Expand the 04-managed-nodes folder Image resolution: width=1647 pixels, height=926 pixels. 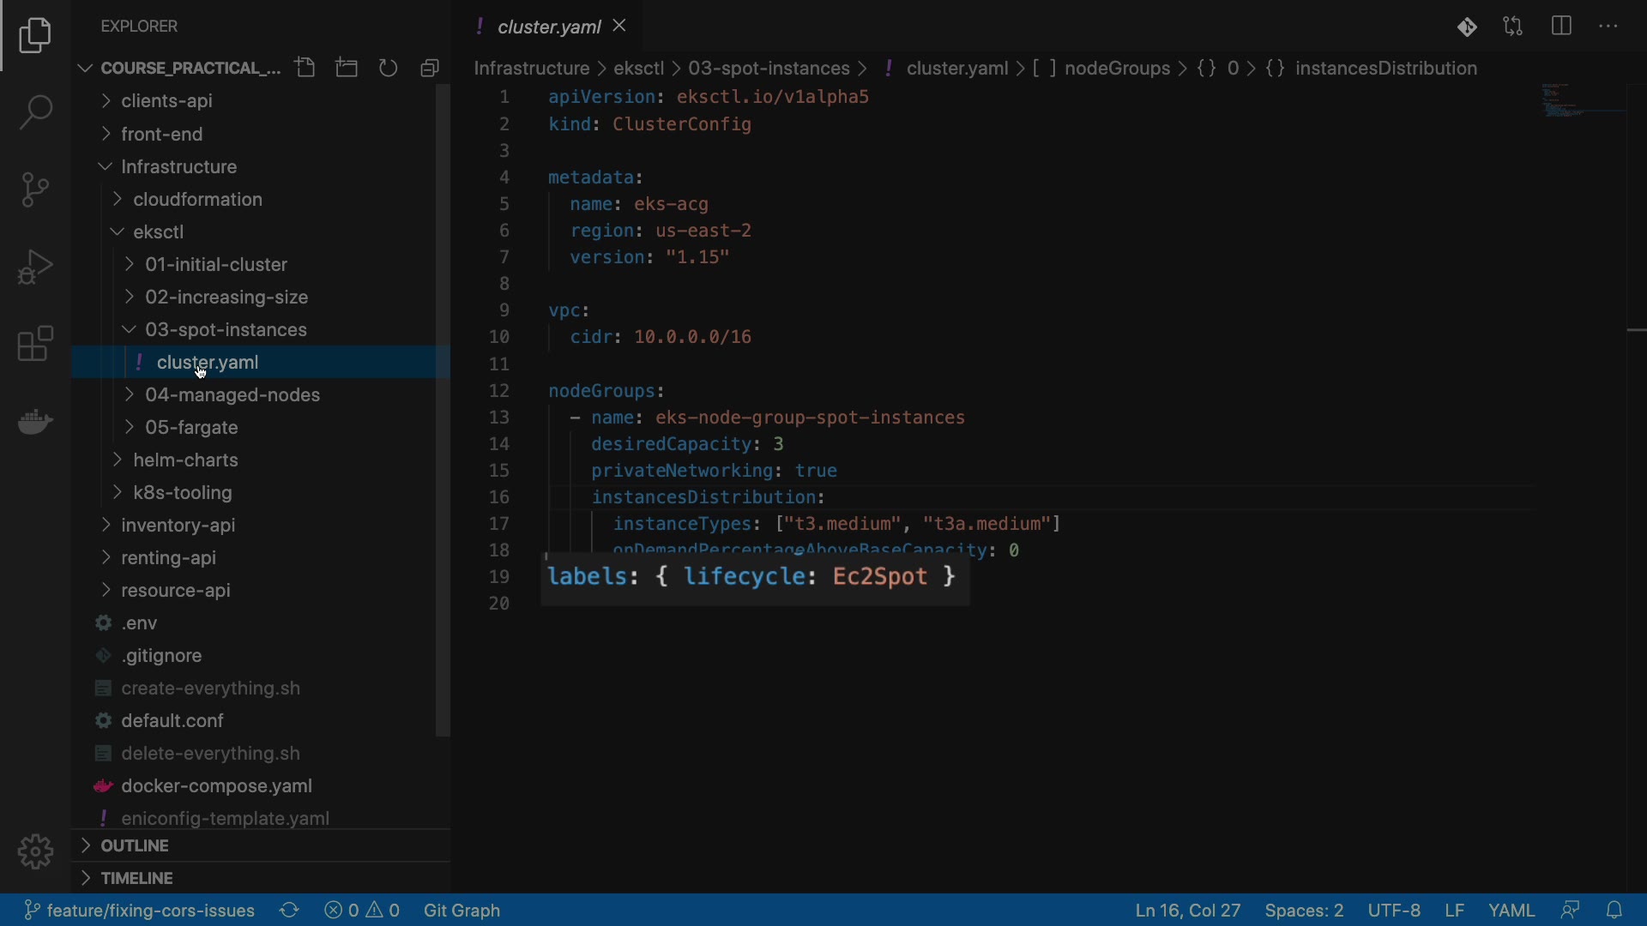[x=232, y=394]
